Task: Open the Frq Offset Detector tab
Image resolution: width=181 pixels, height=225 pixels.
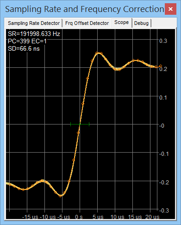Action: tap(87, 23)
